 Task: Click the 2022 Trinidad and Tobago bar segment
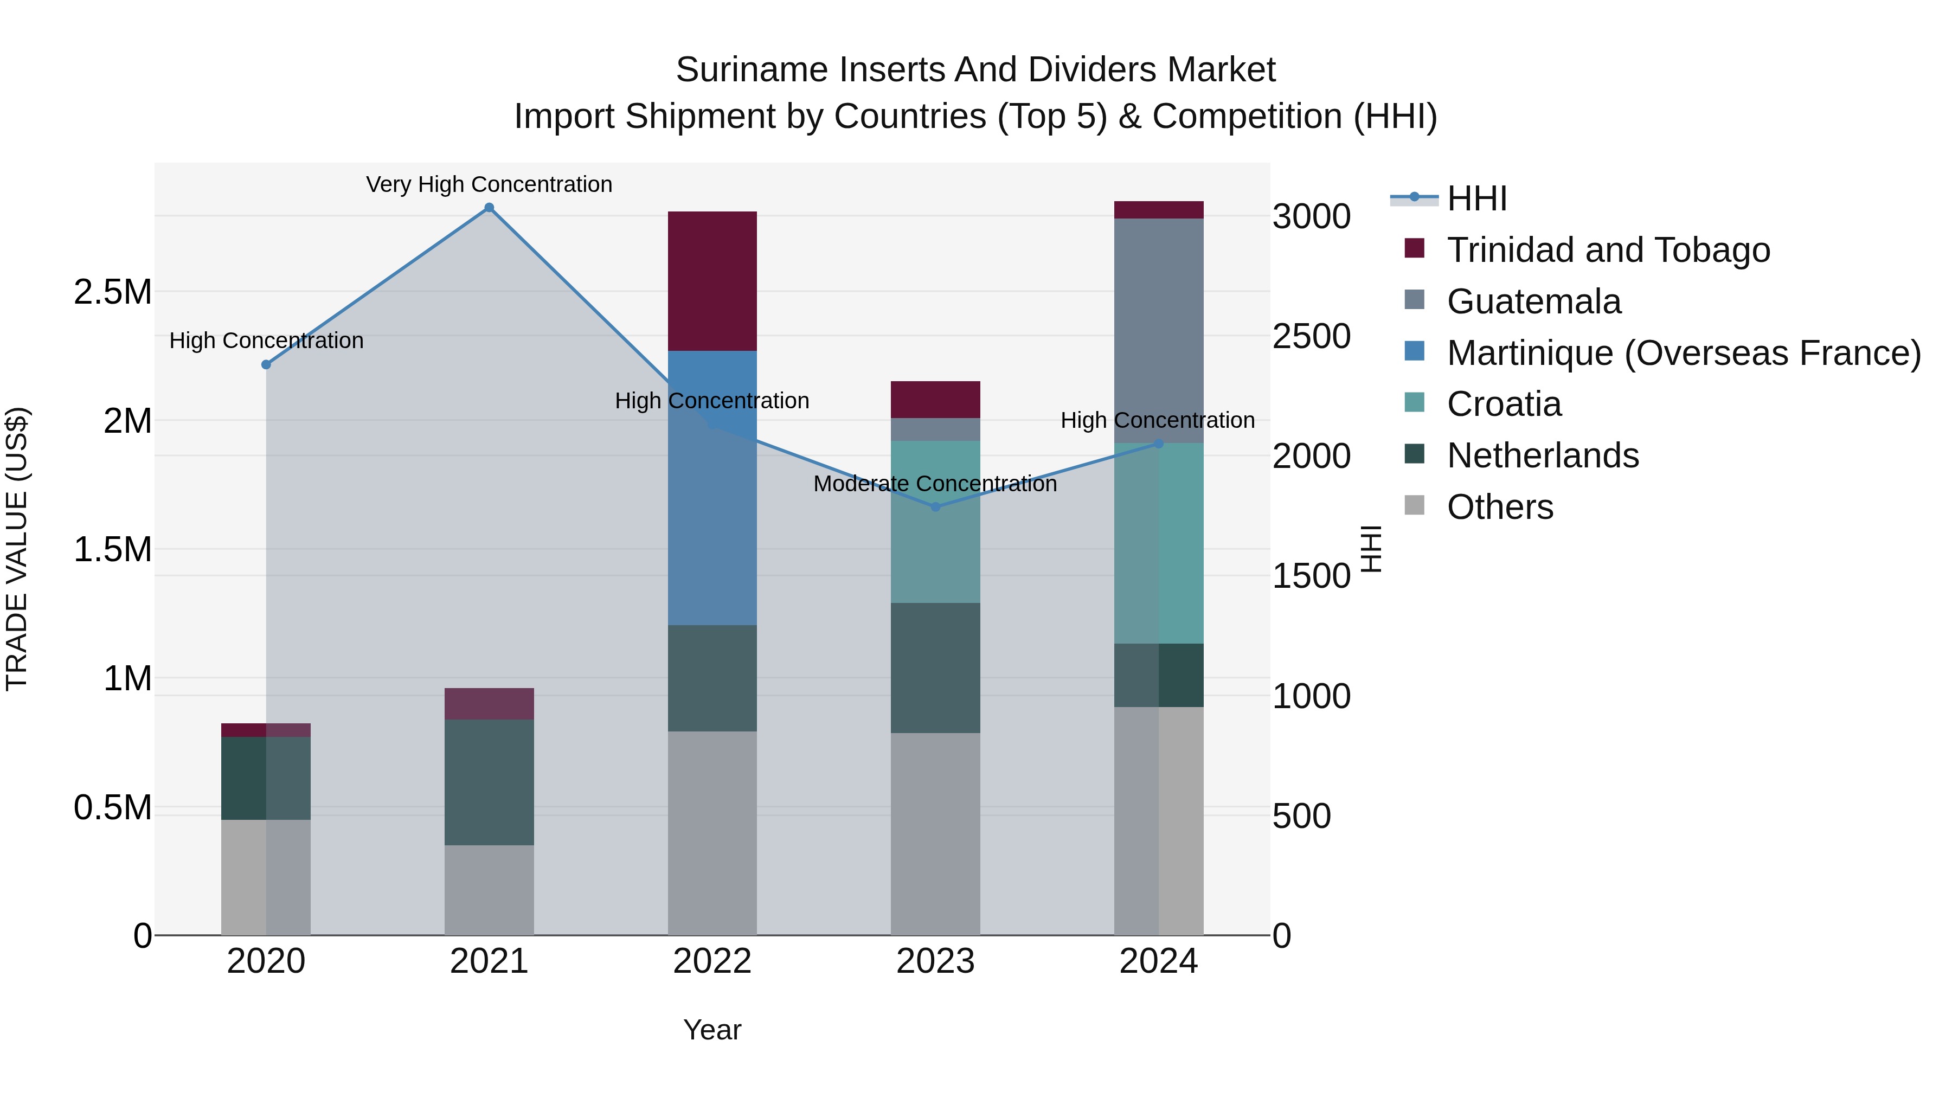click(712, 281)
